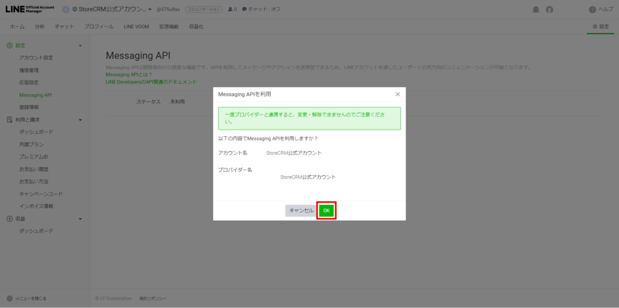Open ダッシュボード under 収益
This screenshot has width=619, height=308.
point(36,231)
